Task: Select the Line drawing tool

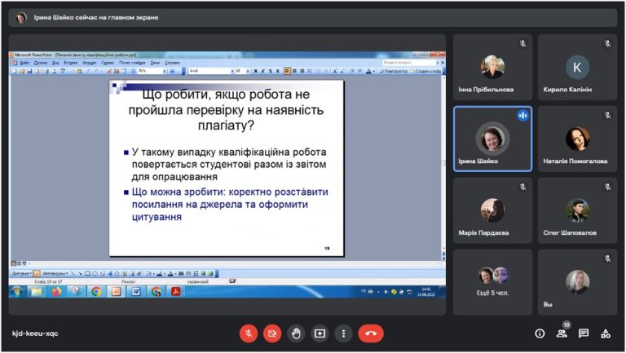Action: (x=73, y=274)
